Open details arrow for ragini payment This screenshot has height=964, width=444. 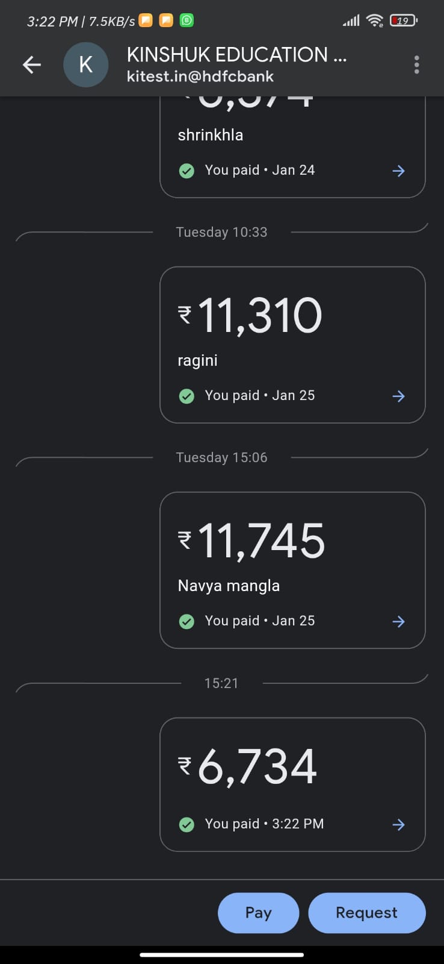click(398, 396)
